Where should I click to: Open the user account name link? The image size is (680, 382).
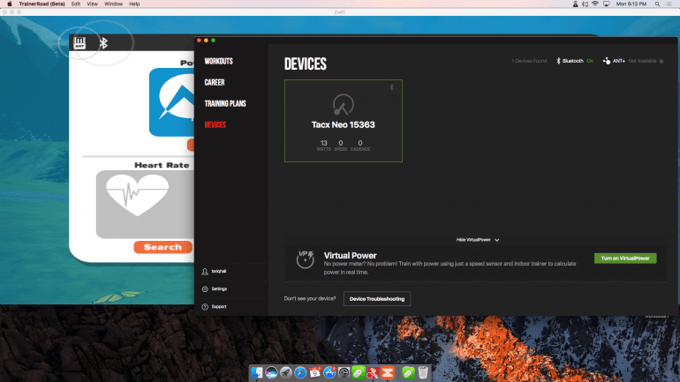tap(219, 271)
